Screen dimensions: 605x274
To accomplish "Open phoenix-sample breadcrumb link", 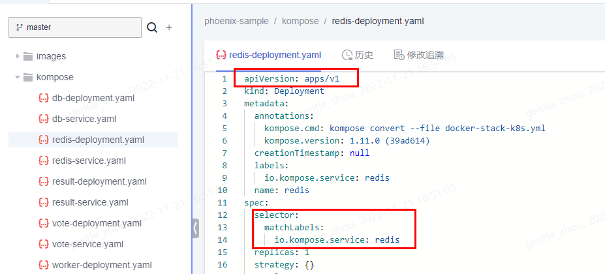I will (x=236, y=21).
